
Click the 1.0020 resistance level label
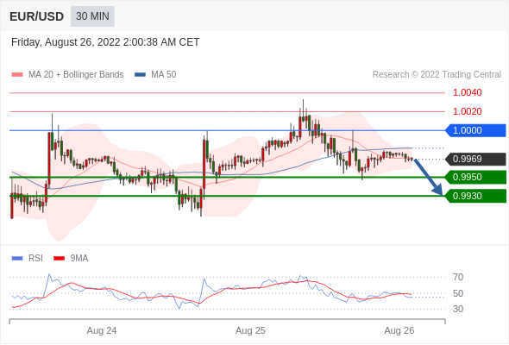[467, 111]
